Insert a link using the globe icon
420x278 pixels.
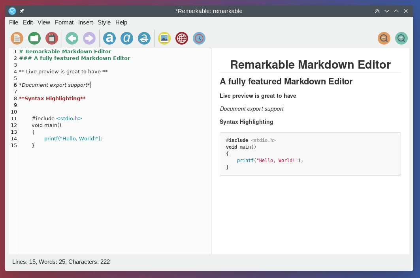click(182, 38)
